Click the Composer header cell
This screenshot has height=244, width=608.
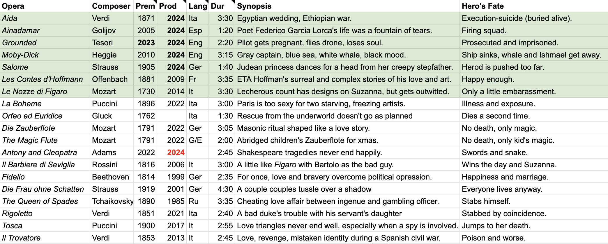click(x=112, y=6)
